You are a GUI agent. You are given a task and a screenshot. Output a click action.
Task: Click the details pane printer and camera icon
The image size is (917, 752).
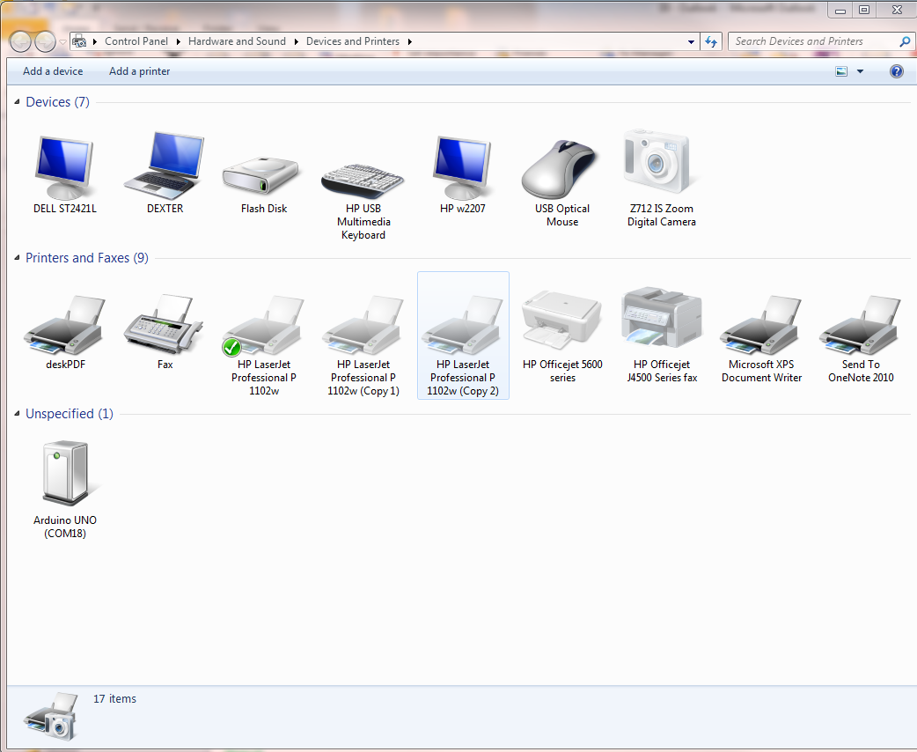(51, 716)
